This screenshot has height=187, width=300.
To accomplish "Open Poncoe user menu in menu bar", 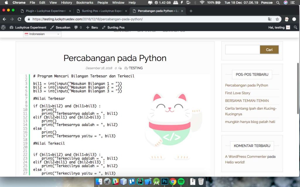I will point(267,3).
